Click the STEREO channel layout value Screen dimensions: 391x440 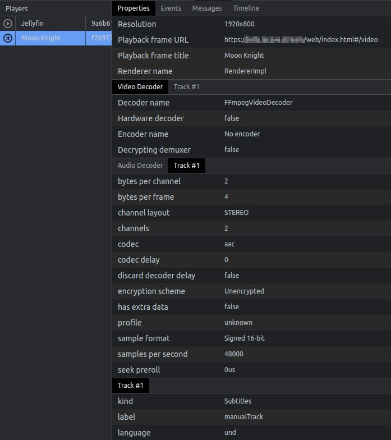click(237, 212)
